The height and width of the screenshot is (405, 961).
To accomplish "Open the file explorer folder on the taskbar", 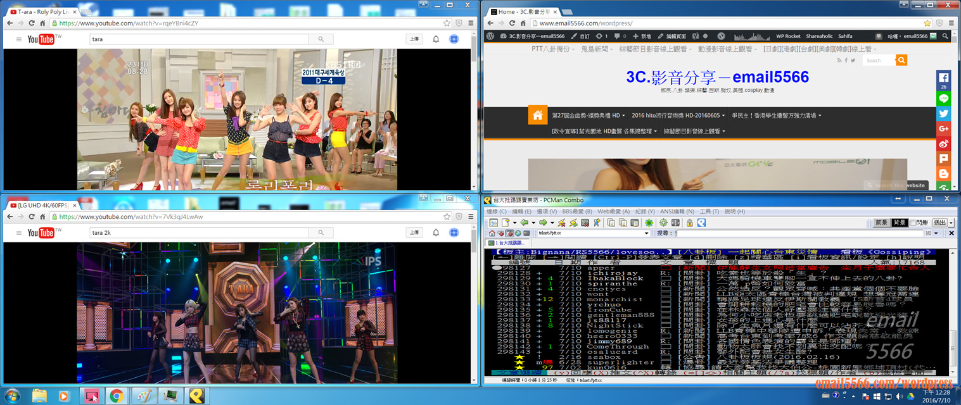I will 39,396.
